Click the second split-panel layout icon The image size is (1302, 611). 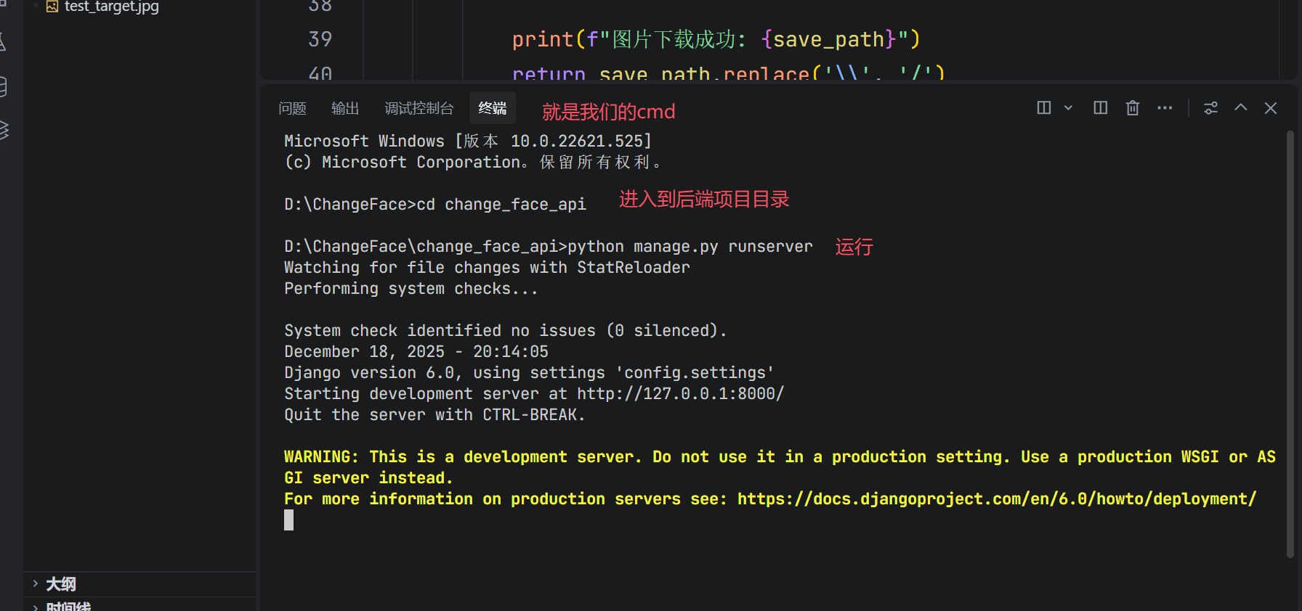click(x=1101, y=108)
